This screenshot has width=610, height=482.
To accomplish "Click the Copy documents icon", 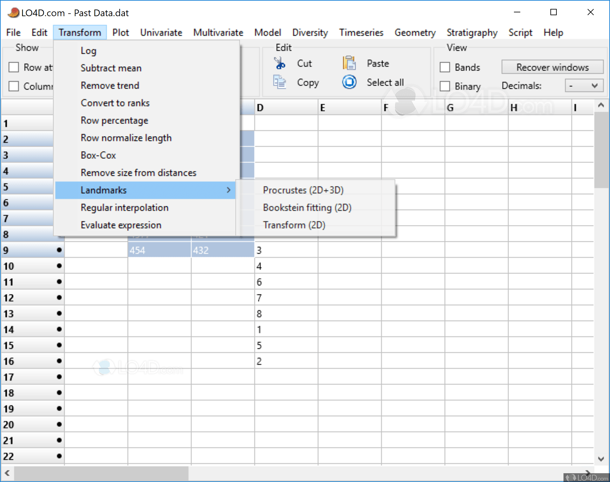I will point(280,82).
